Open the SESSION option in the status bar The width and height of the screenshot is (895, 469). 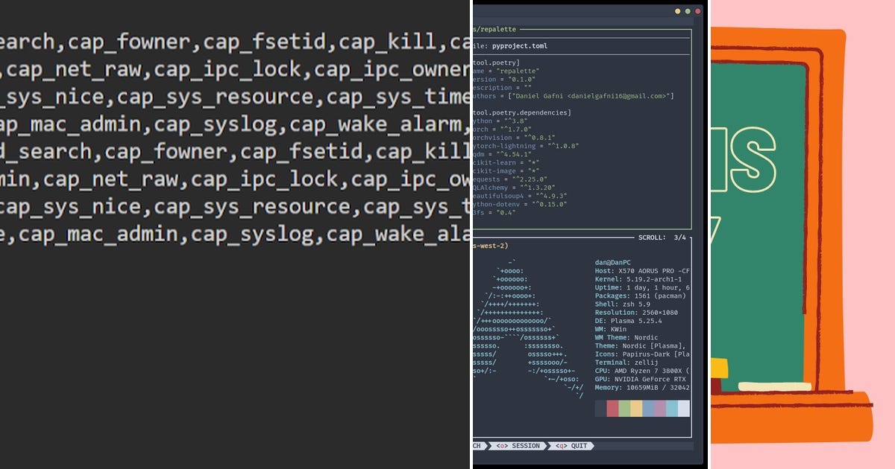(x=525, y=446)
